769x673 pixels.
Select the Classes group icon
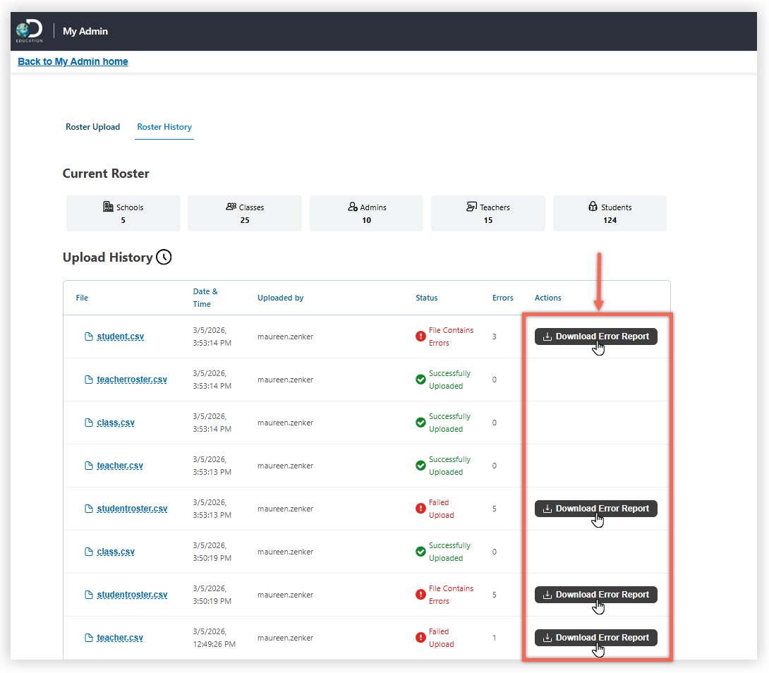pyautogui.click(x=231, y=207)
